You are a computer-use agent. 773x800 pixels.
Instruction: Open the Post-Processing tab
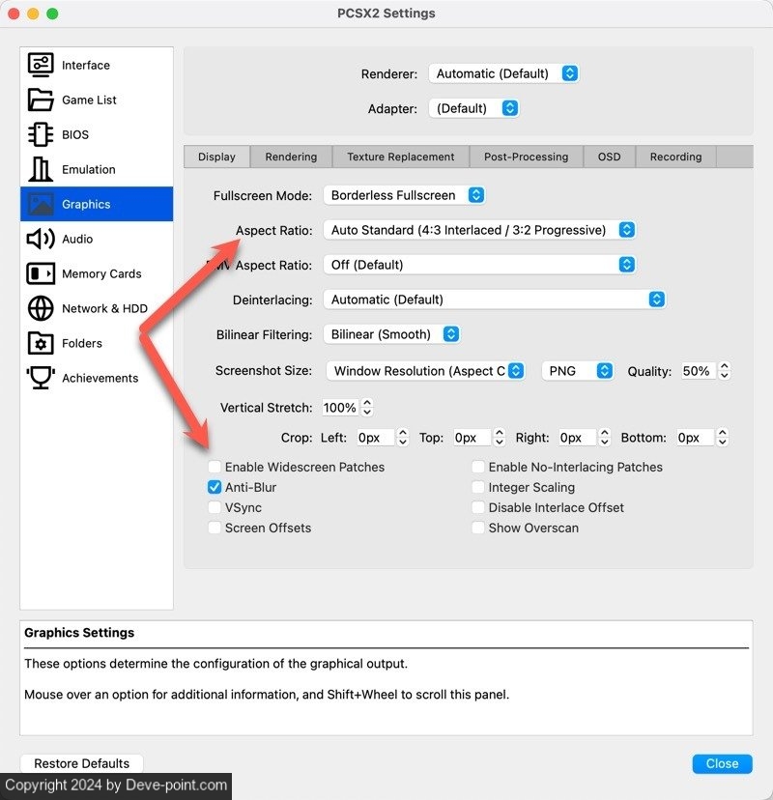click(x=526, y=157)
